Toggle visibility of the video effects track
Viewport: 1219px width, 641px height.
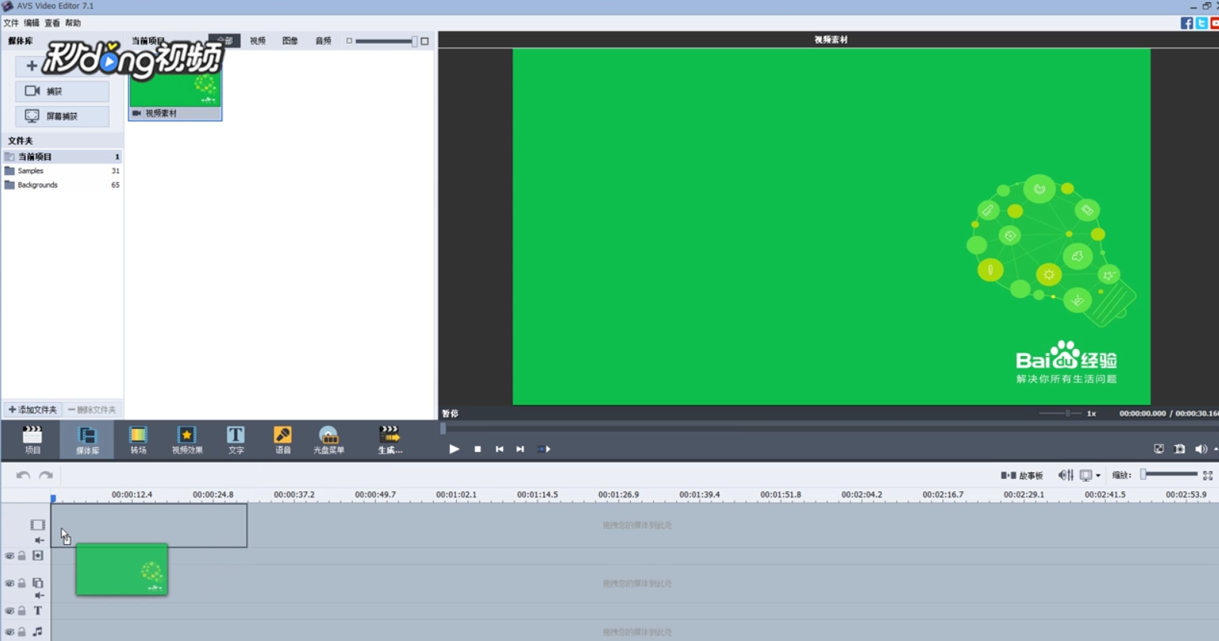click(9, 556)
